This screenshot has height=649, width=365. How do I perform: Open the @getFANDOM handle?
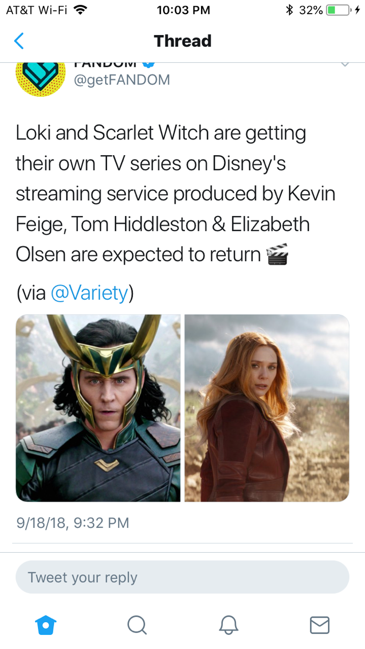click(122, 80)
